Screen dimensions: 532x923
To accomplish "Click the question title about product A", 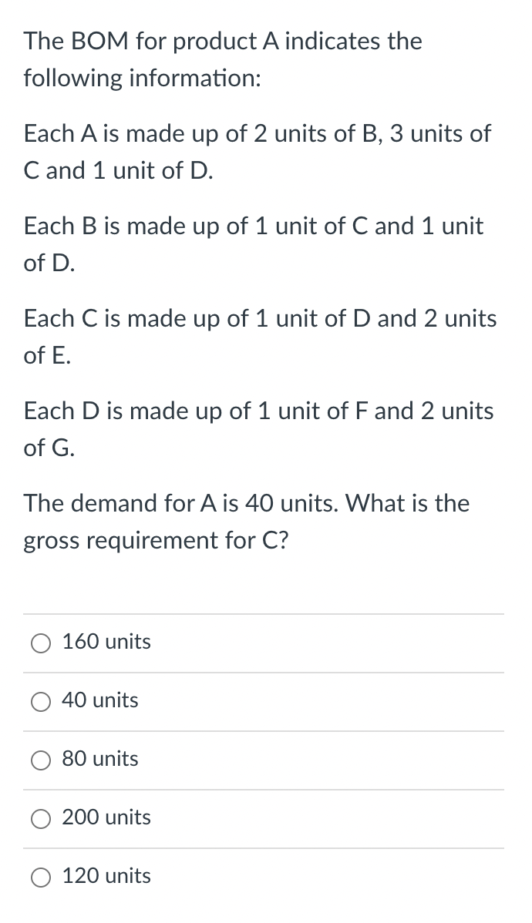I will (223, 59).
